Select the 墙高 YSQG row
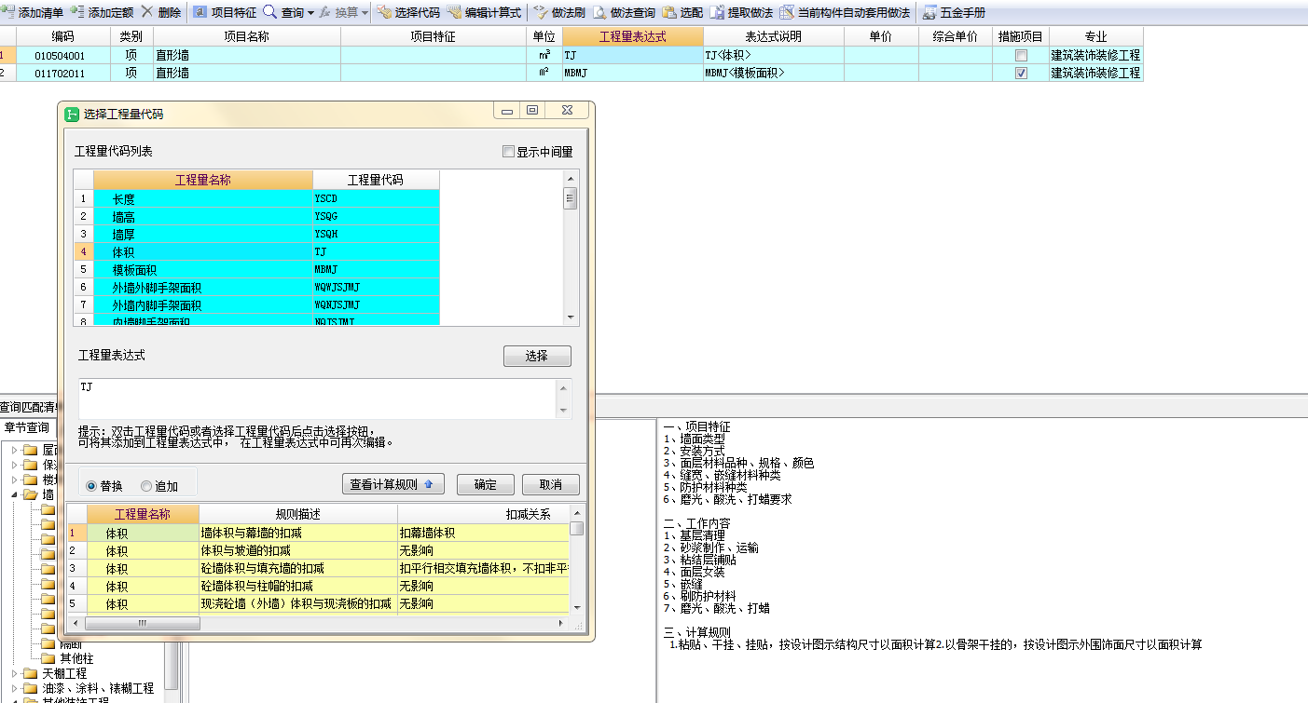The height and width of the screenshot is (703, 1308). [x=256, y=216]
